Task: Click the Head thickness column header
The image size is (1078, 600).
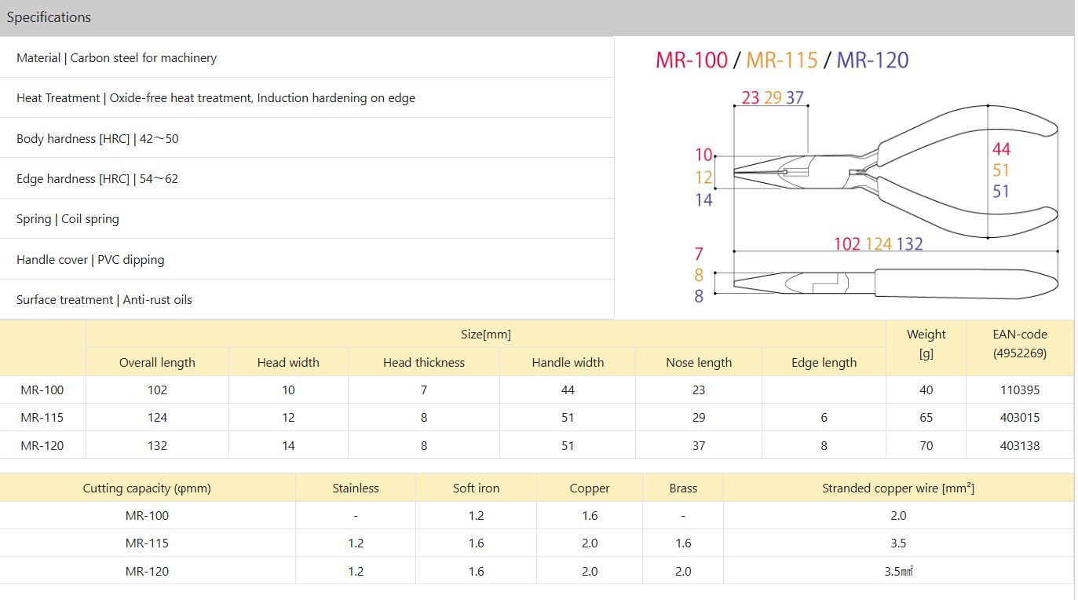Action: (x=423, y=362)
